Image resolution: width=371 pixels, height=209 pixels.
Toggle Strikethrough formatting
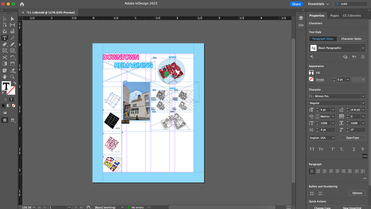point(362,149)
